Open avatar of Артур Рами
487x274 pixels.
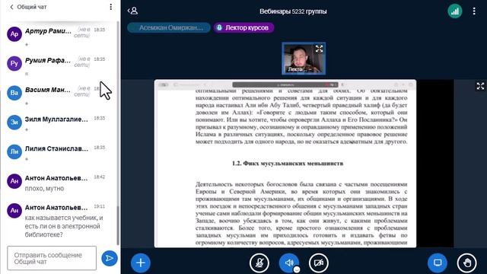(14, 34)
